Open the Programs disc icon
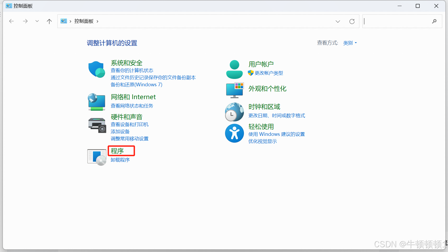Image resolution: width=448 pixels, height=252 pixels. pos(97,157)
